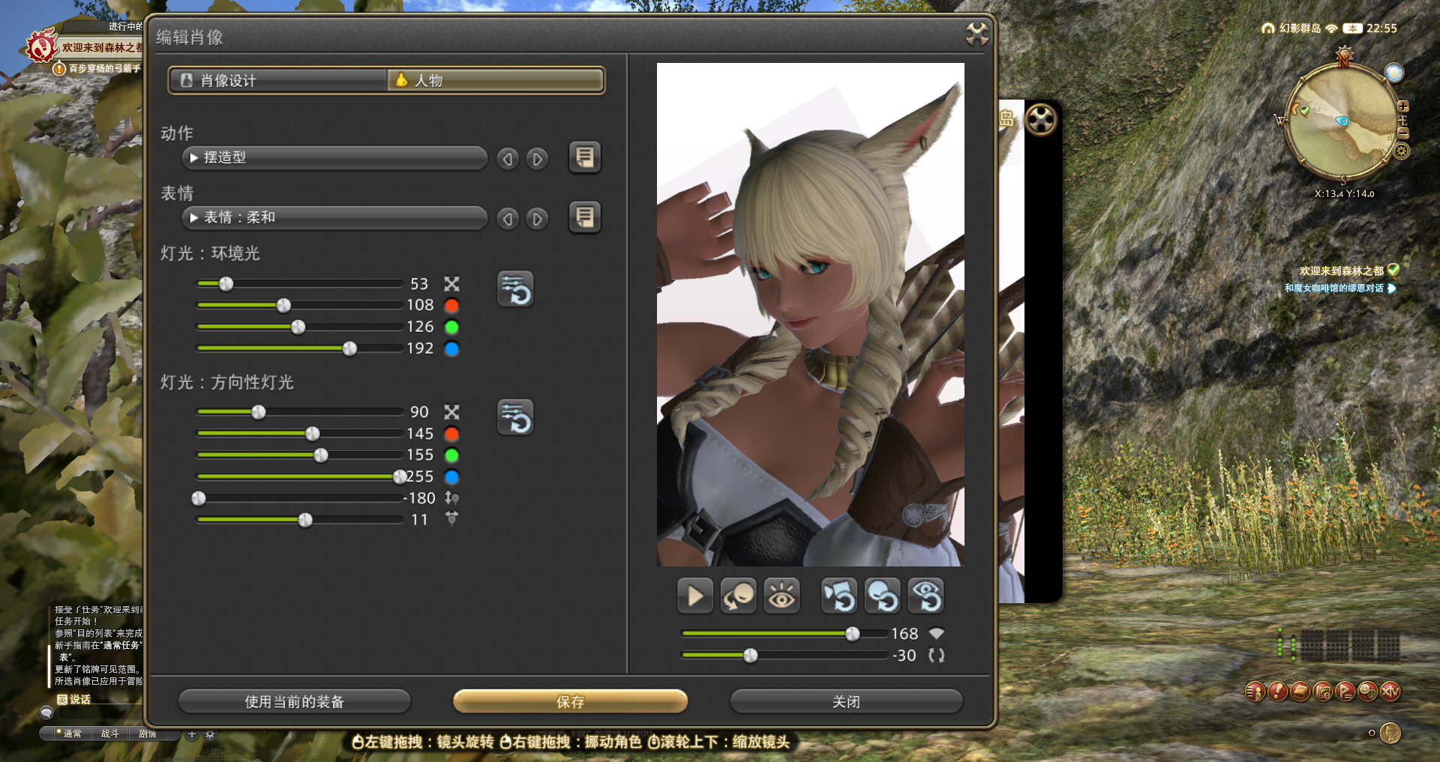
Task: Click the blue swatch for directional light
Action: (451, 477)
